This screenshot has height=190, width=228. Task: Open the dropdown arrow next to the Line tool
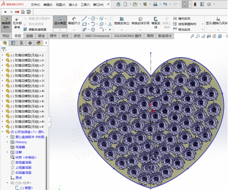88,19
